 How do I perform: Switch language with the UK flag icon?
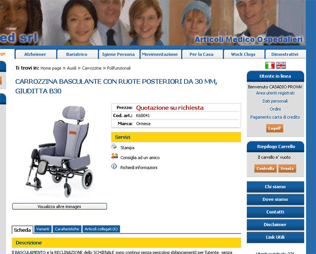point(281,65)
